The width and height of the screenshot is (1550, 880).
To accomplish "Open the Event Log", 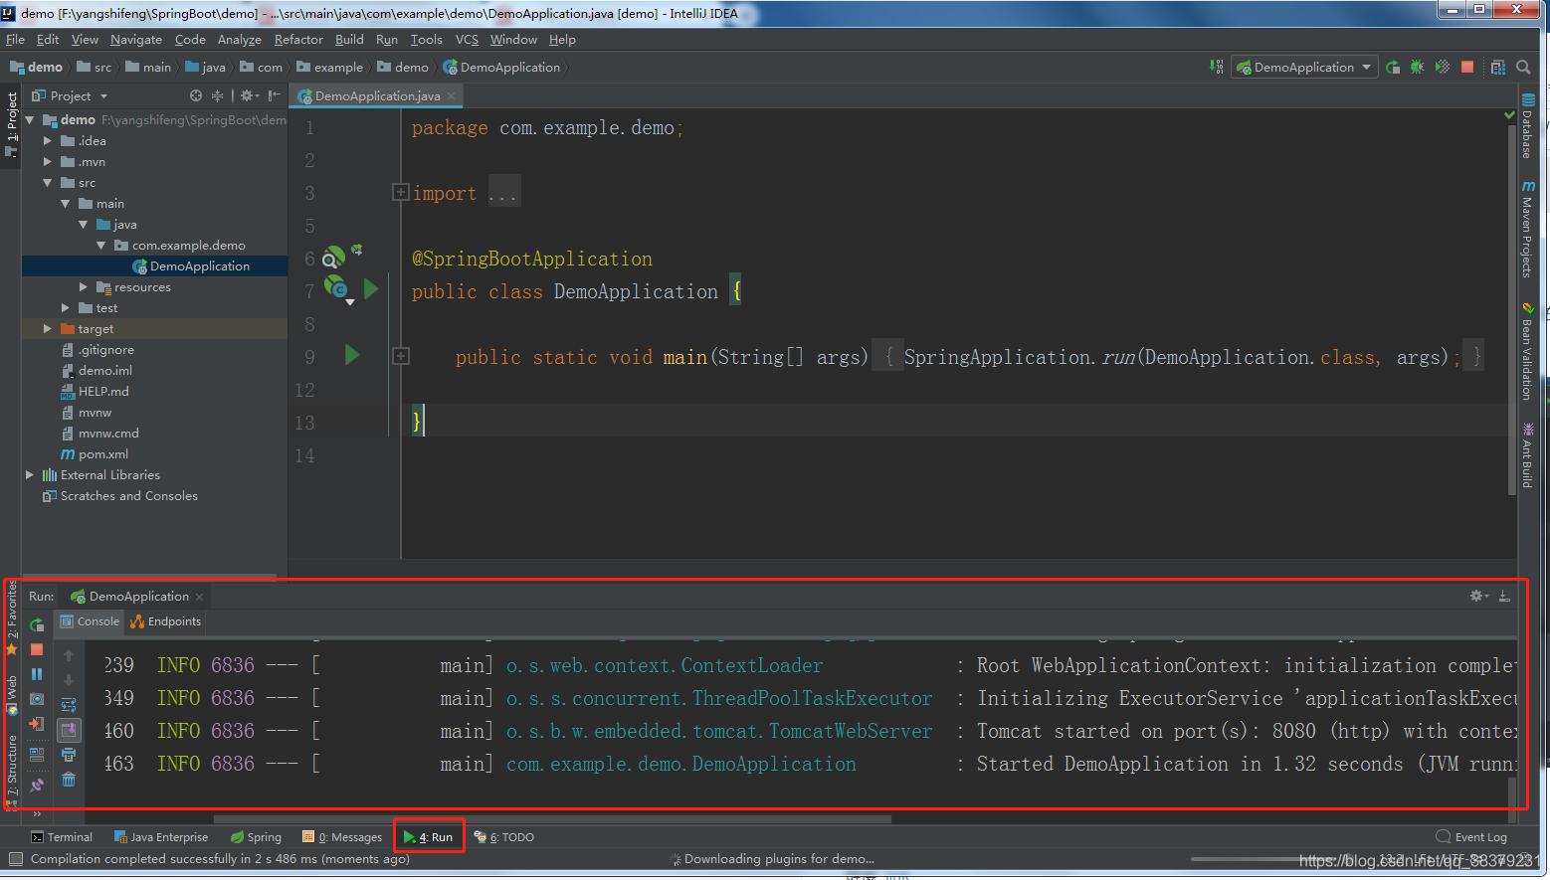I will (1471, 837).
